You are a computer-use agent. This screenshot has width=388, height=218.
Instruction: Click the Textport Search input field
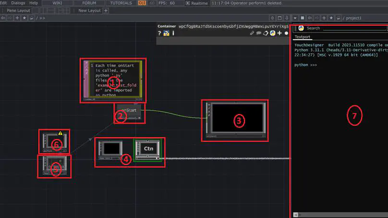pos(354,28)
